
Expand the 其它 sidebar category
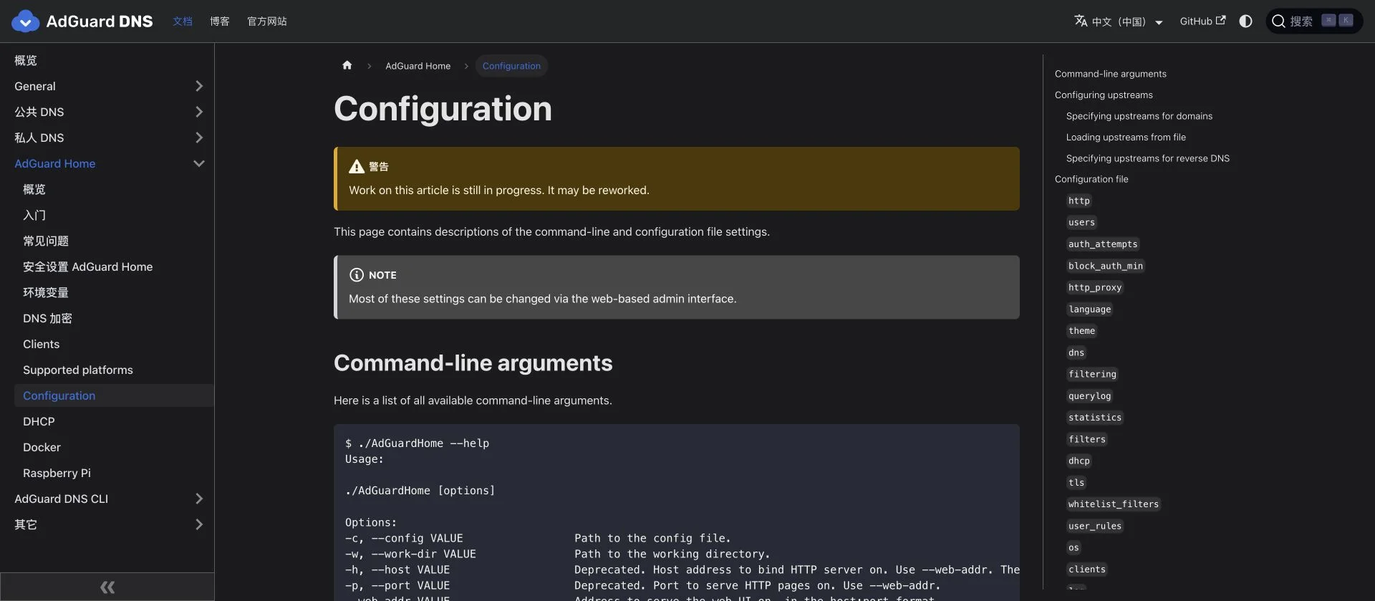(x=199, y=524)
